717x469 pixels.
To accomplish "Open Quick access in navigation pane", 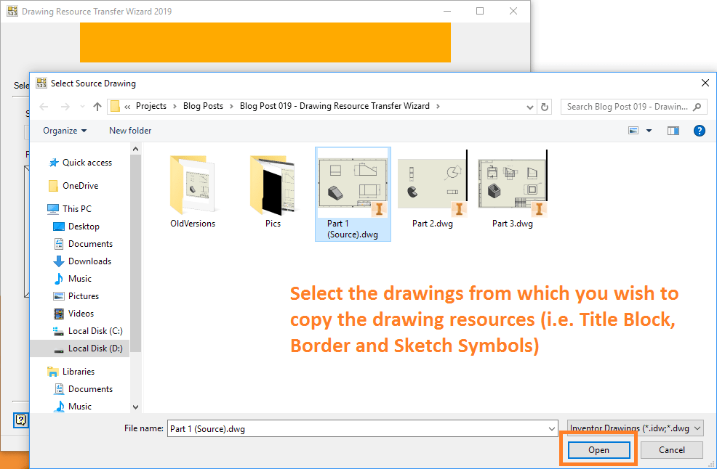I will click(87, 163).
